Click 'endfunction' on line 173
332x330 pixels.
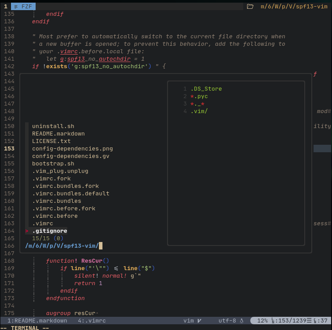click(66, 298)
